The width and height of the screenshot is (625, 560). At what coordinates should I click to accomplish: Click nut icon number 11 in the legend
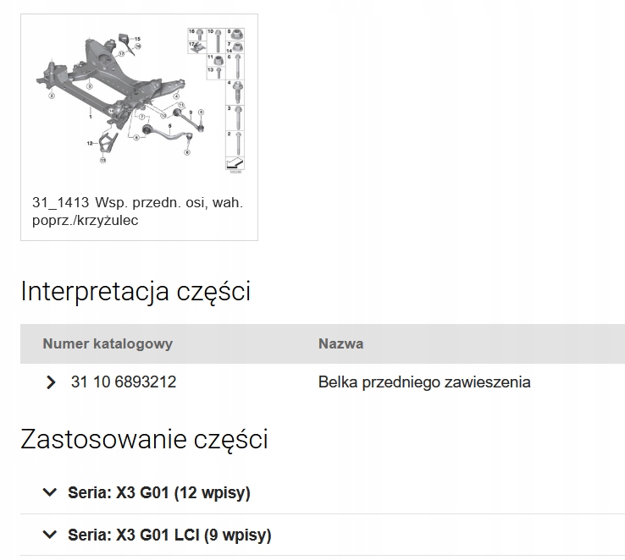tap(219, 60)
